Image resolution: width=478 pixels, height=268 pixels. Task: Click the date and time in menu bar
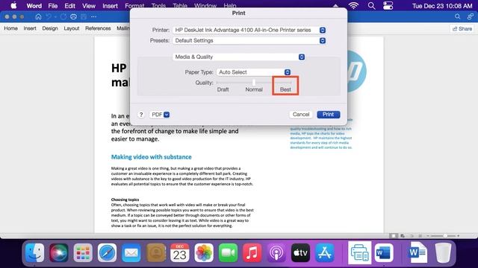point(442,6)
